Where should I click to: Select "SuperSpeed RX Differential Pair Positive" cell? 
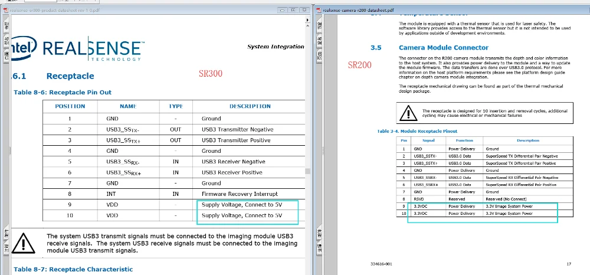pos(521,185)
